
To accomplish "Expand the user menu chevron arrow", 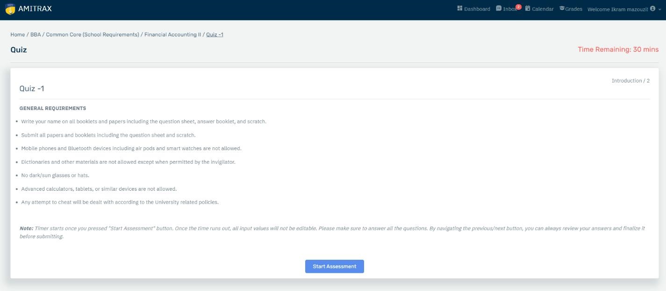I will [x=660, y=9].
